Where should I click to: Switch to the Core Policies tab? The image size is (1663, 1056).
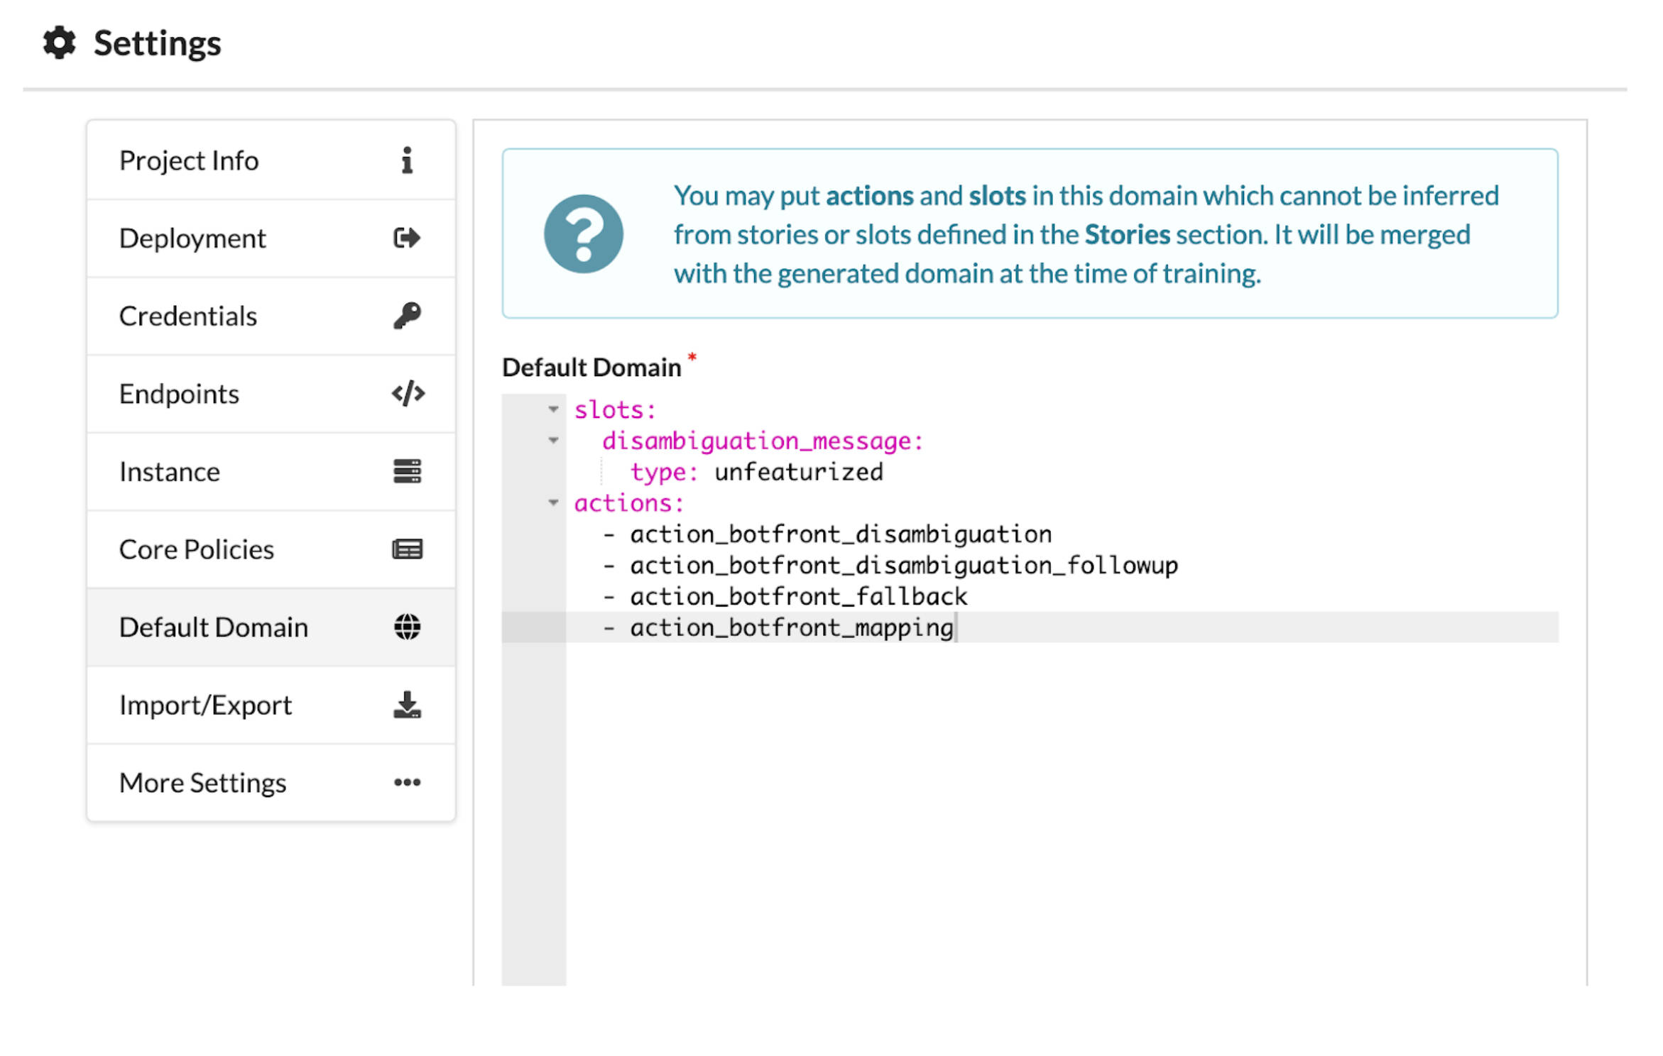click(197, 549)
